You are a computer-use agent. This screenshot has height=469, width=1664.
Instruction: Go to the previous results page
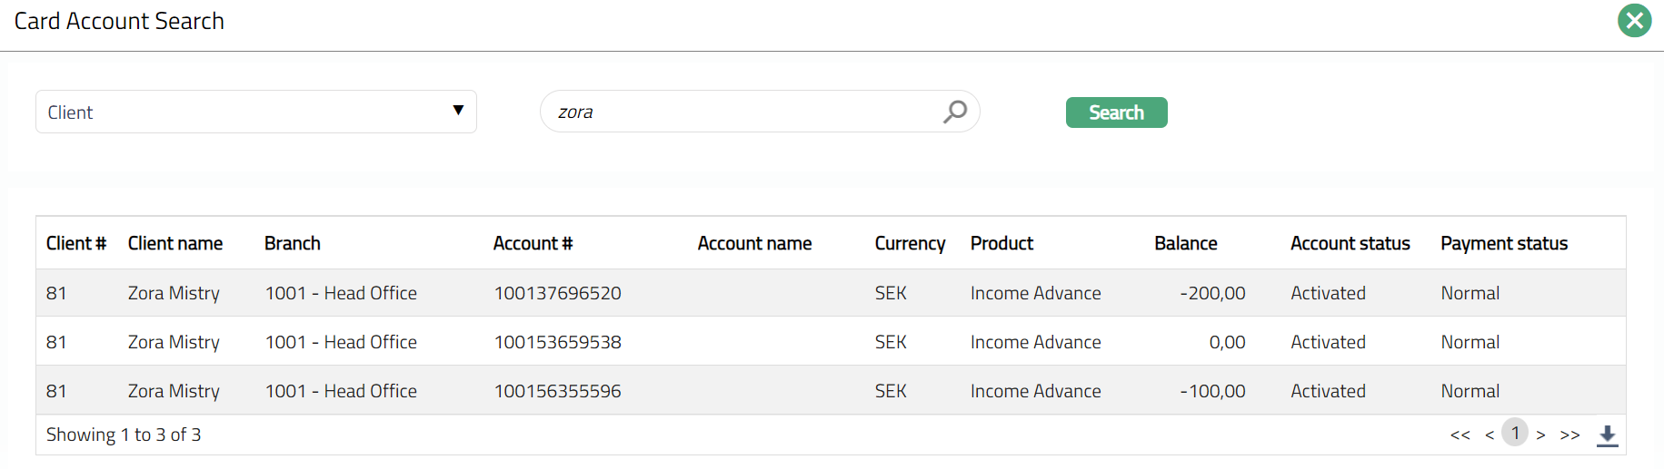[1490, 435]
